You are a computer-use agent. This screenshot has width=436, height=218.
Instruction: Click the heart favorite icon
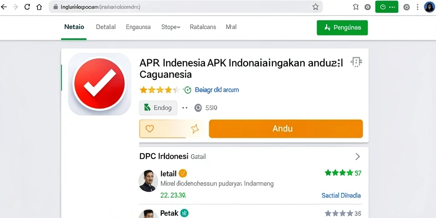tap(149, 129)
